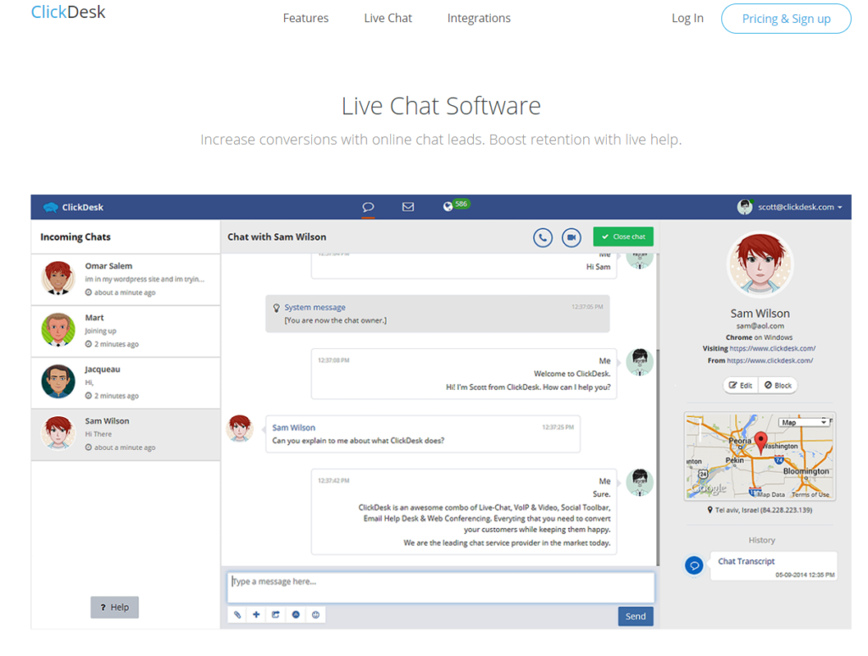This screenshot has width=868, height=656.
Task: Attach a file with the paperclip icon
Action: pyautogui.click(x=237, y=614)
